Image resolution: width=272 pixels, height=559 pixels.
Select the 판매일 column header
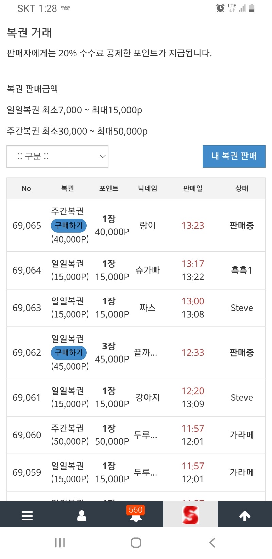(x=193, y=188)
